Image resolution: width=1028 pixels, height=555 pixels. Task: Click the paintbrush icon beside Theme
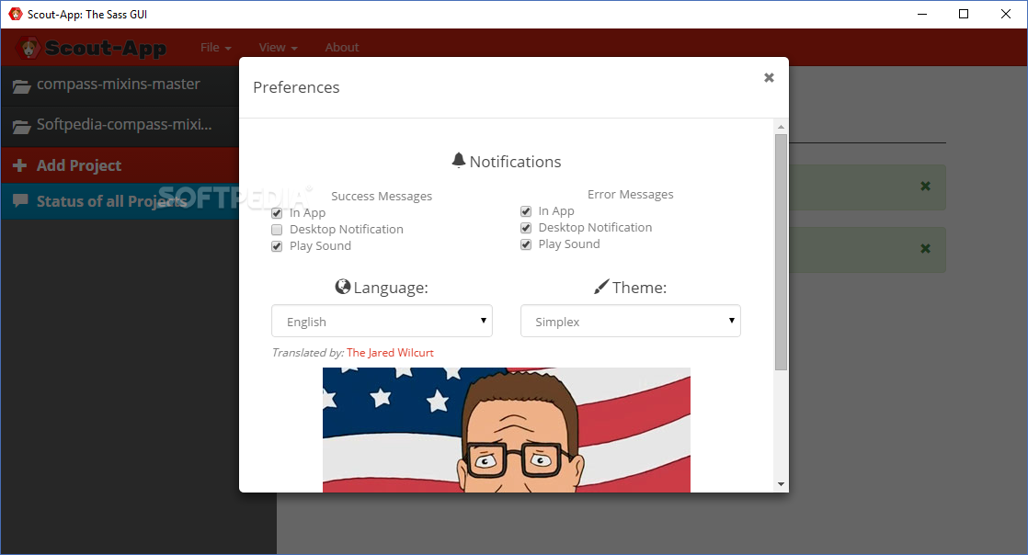pyautogui.click(x=601, y=287)
